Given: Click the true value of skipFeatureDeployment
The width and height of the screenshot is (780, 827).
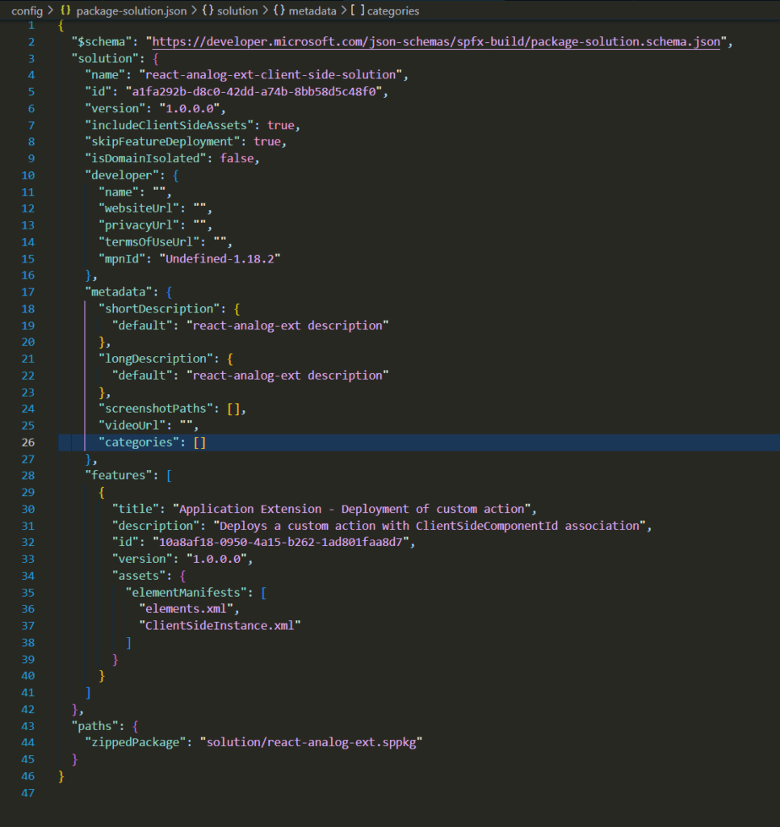Looking at the screenshot, I should pyautogui.click(x=267, y=142).
